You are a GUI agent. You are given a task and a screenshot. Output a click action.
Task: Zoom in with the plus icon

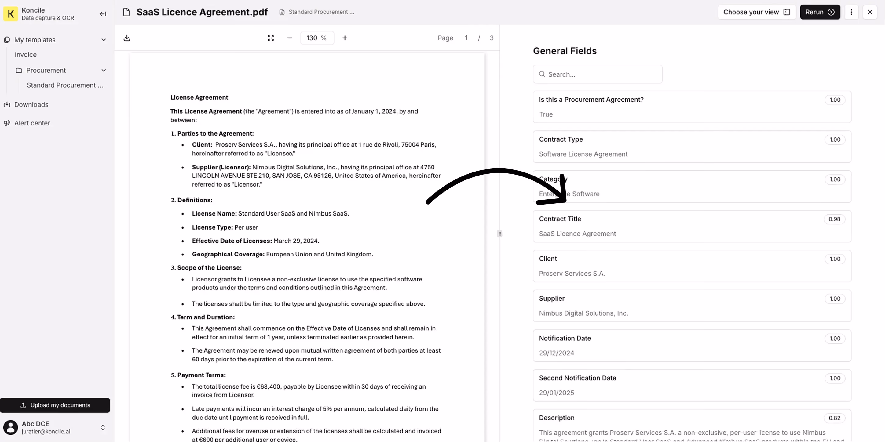tap(345, 38)
